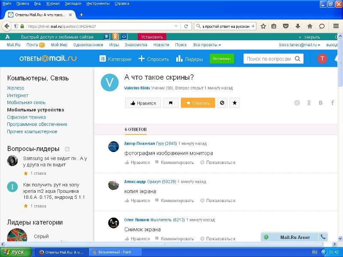This screenshot has width=343, height=257.
Task: Click the block (crossed circle) button near Ответить
Action: pos(222,103)
